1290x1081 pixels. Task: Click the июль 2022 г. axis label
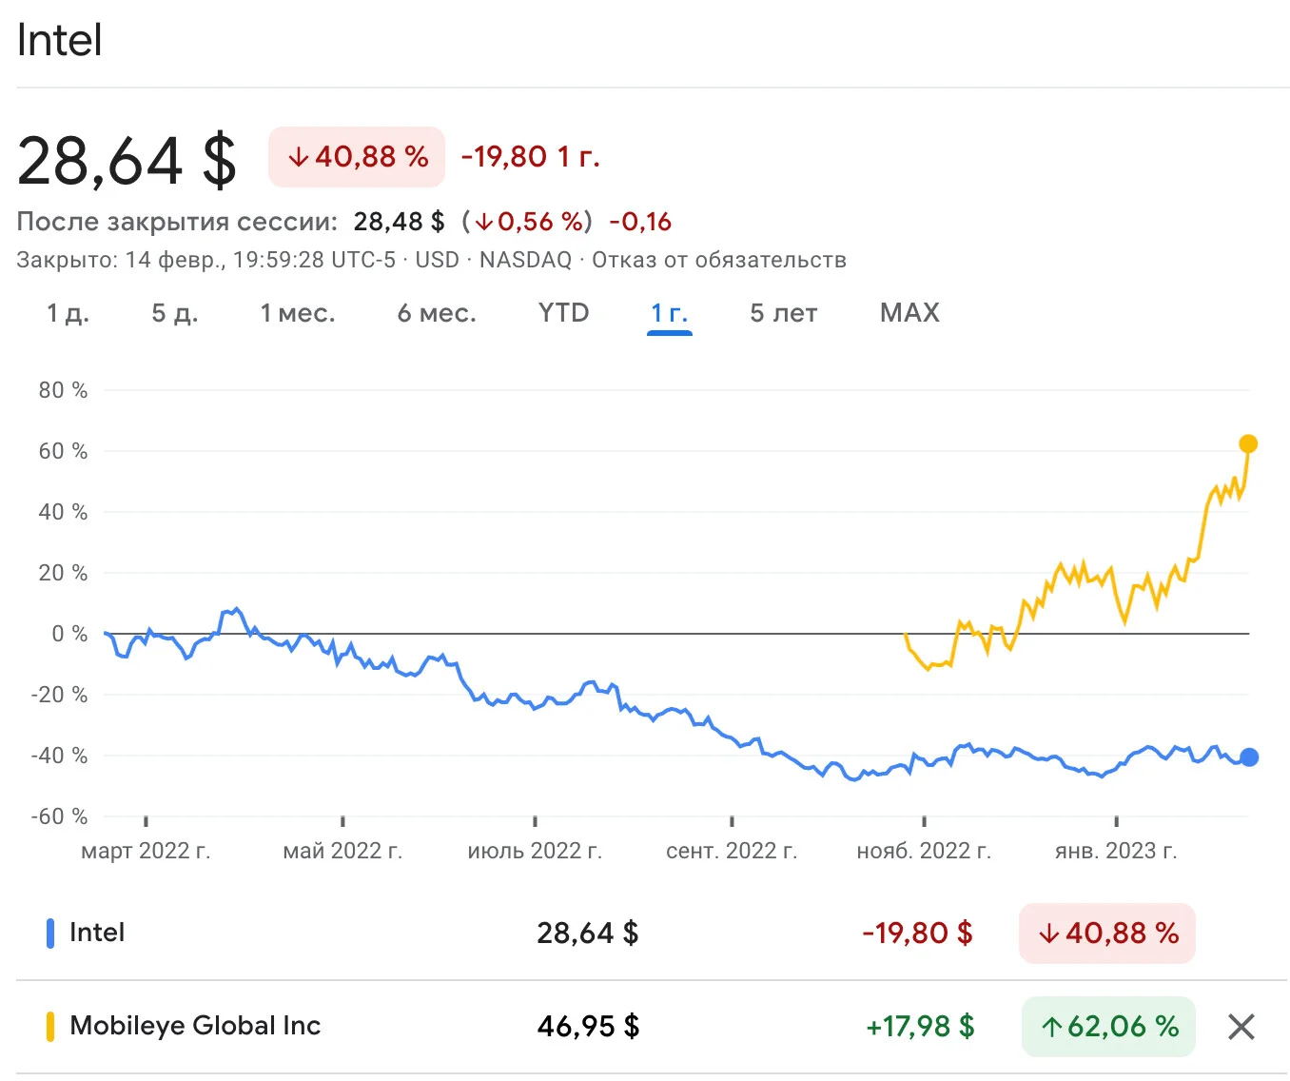535,851
